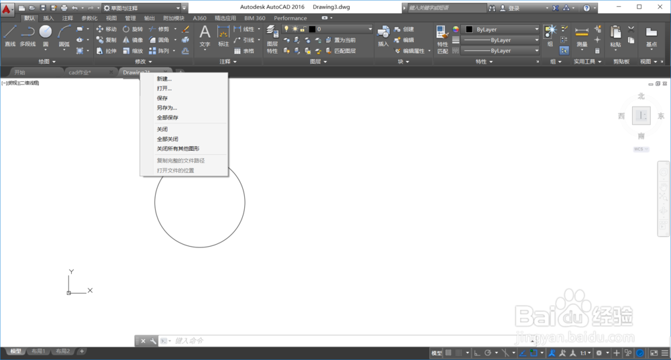Open the linetype ByLayer dropdown
Screen dimensions: 671x360
[x=501, y=50]
